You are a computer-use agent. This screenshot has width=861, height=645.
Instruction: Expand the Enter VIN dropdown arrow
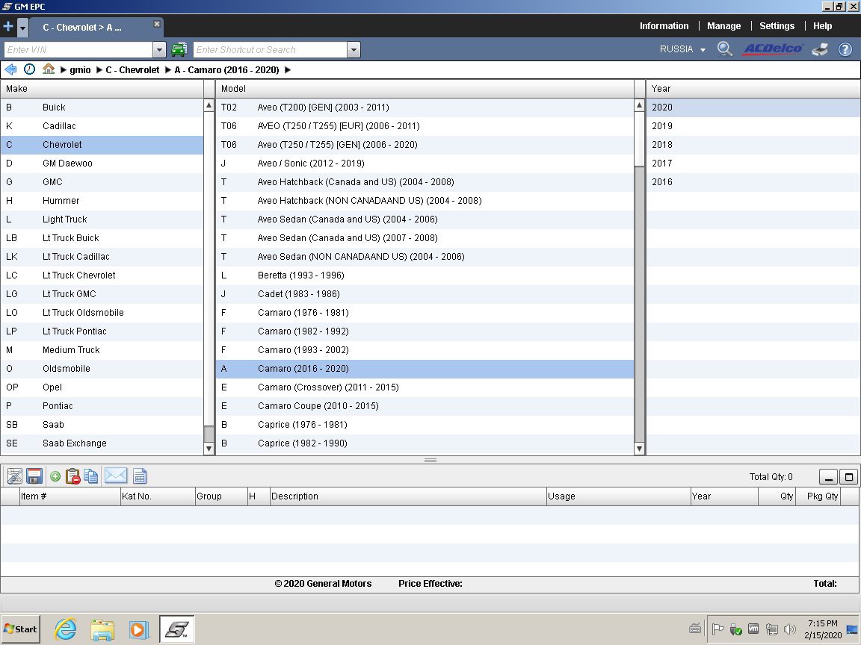[159, 50]
